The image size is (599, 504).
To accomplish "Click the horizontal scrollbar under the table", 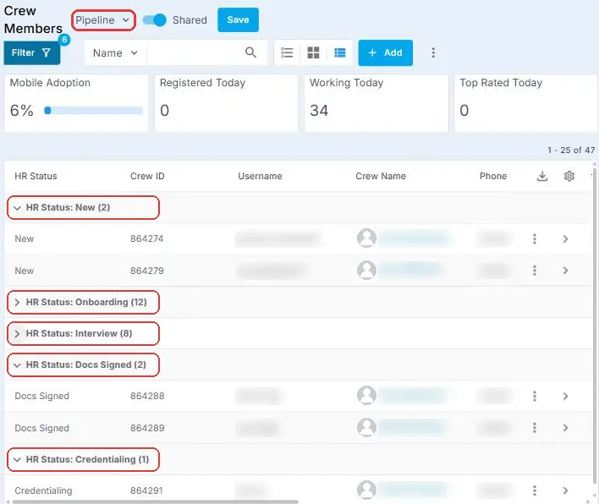I will [x=155, y=501].
